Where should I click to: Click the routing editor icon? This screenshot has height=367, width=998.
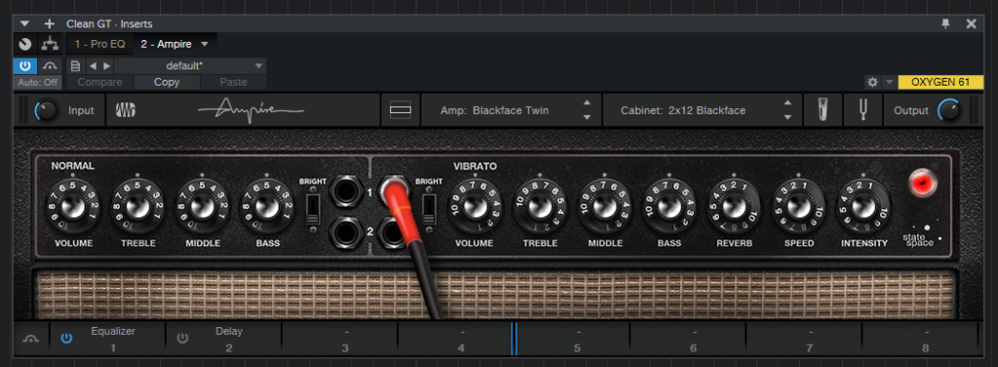point(49,44)
